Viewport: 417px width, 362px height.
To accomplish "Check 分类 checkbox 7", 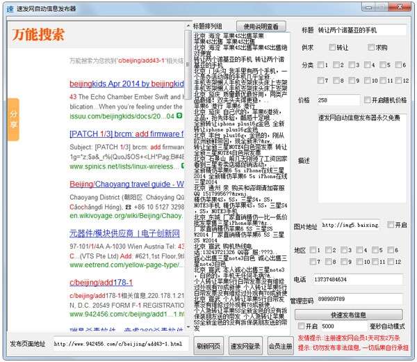I will pyautogui.click(x=320, y=80).
